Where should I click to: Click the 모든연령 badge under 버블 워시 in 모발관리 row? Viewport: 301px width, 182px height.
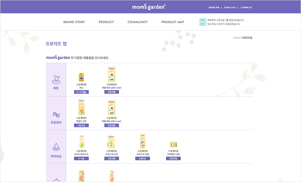pyautogui.click(x=111, y=125)
